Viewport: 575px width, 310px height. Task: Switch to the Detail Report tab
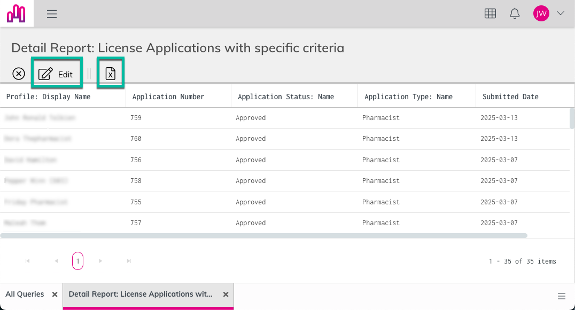pos(141,295)
